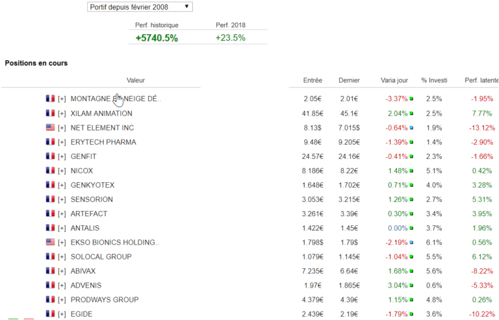Click the French flag beside GENFIT
The width and height of the screenshot is (499, 320).
50,156
